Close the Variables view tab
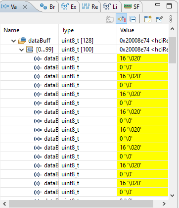 click(25, 7)
